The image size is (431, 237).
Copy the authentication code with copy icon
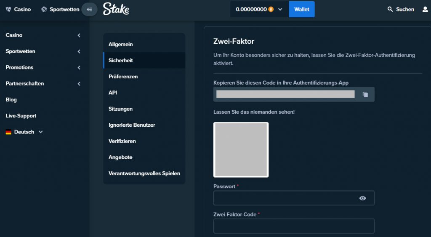[x=365, y=94]
